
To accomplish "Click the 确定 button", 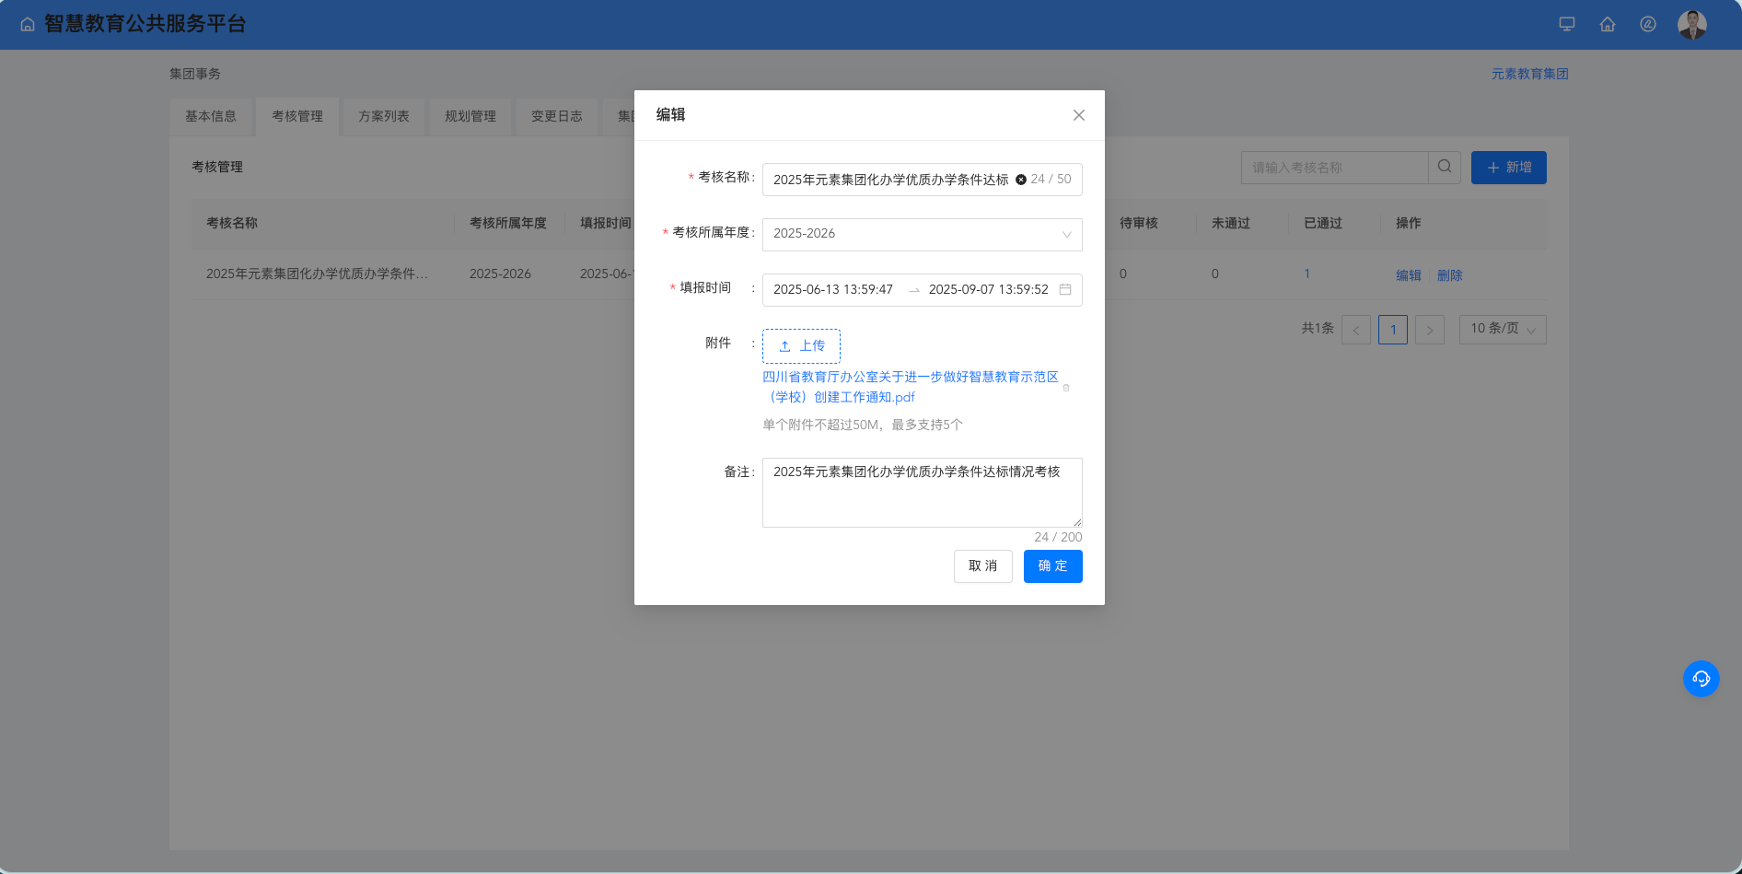I will point(1052,566).
